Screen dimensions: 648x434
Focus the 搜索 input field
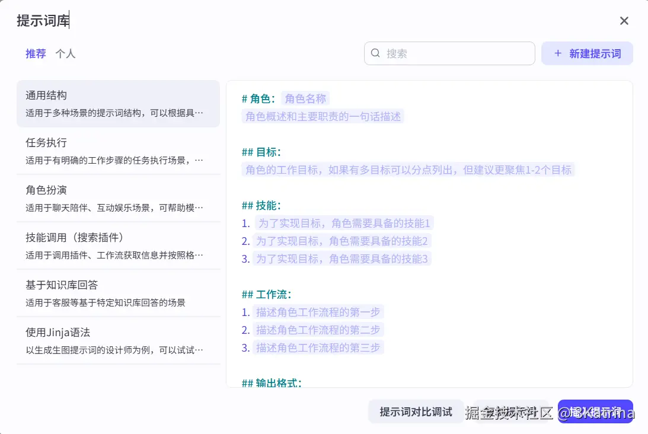(449, 53)
